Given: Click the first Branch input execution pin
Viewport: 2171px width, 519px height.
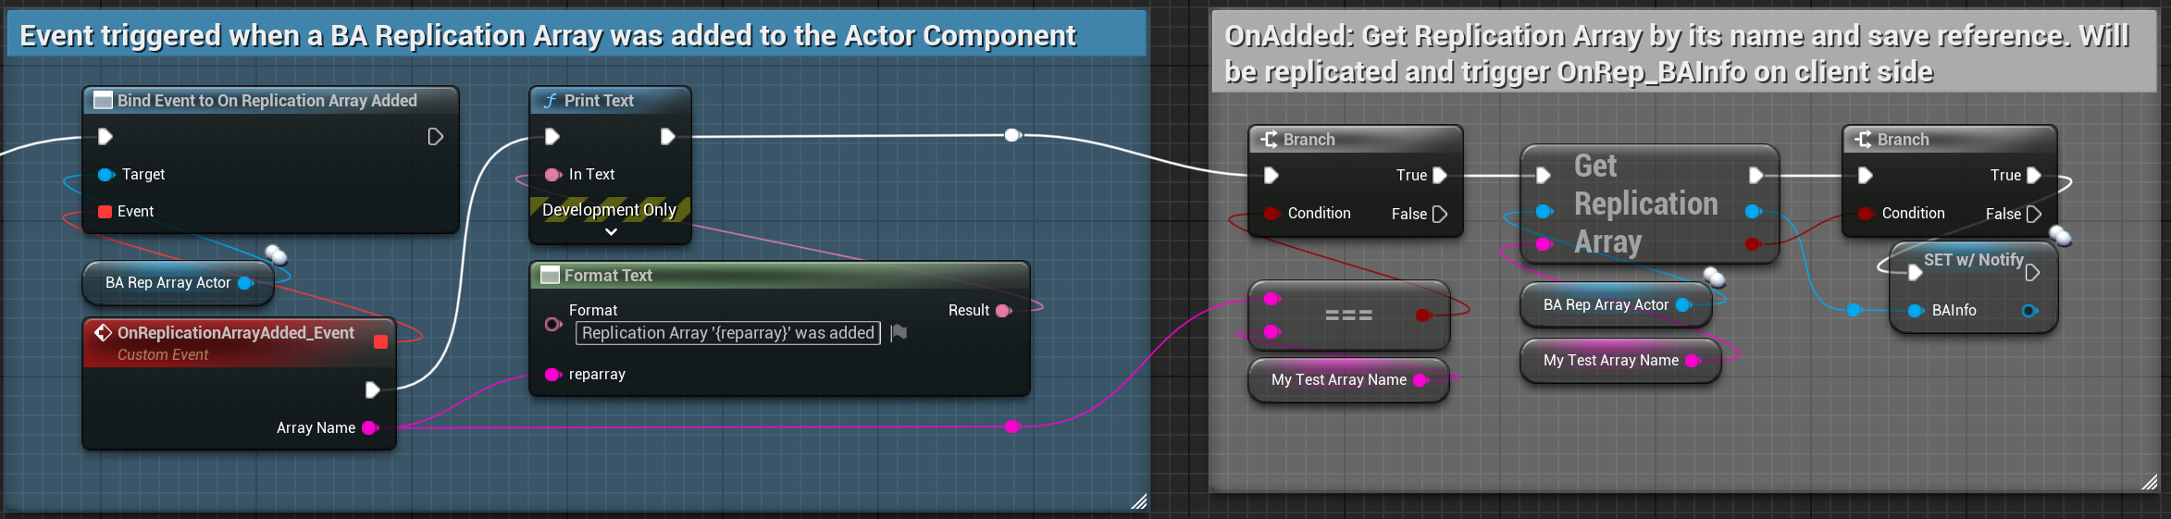Looking at the screenshot, I should (1272, 176).
